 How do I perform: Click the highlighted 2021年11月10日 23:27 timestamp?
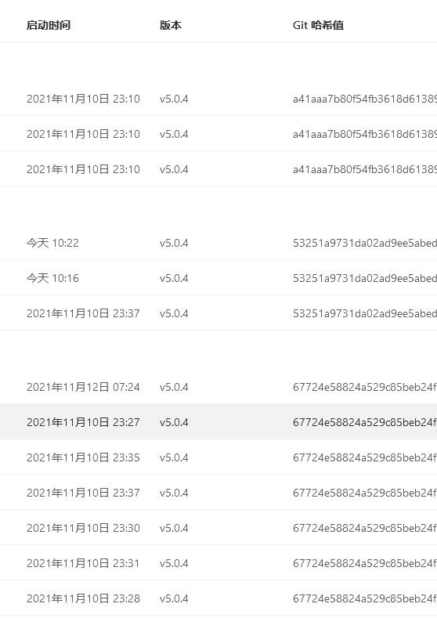click(83, 422)
